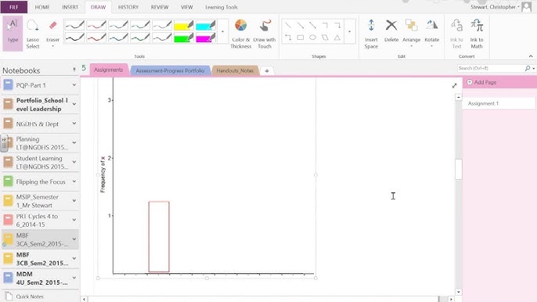Image resolution: width=537 pixels, height=302 pixels.
Task: Pin the Notebooks pane
Action: pyautogui.click(x=74, y=70)
